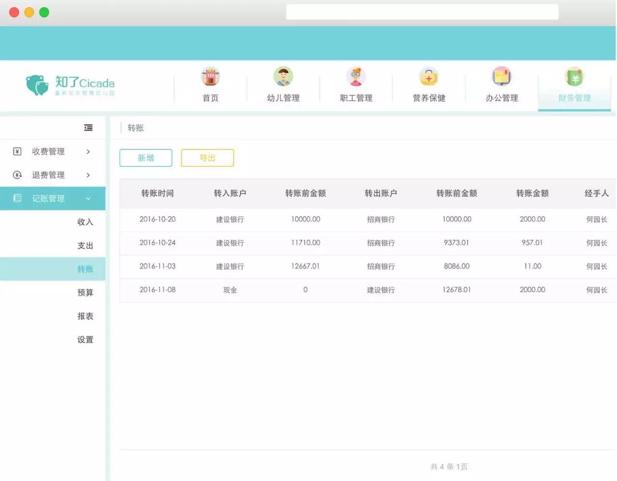The height and width of the screenshot is (481, 617).
Task: Click the 8086.00 amount cell
Action: click(x=456, y=266)
